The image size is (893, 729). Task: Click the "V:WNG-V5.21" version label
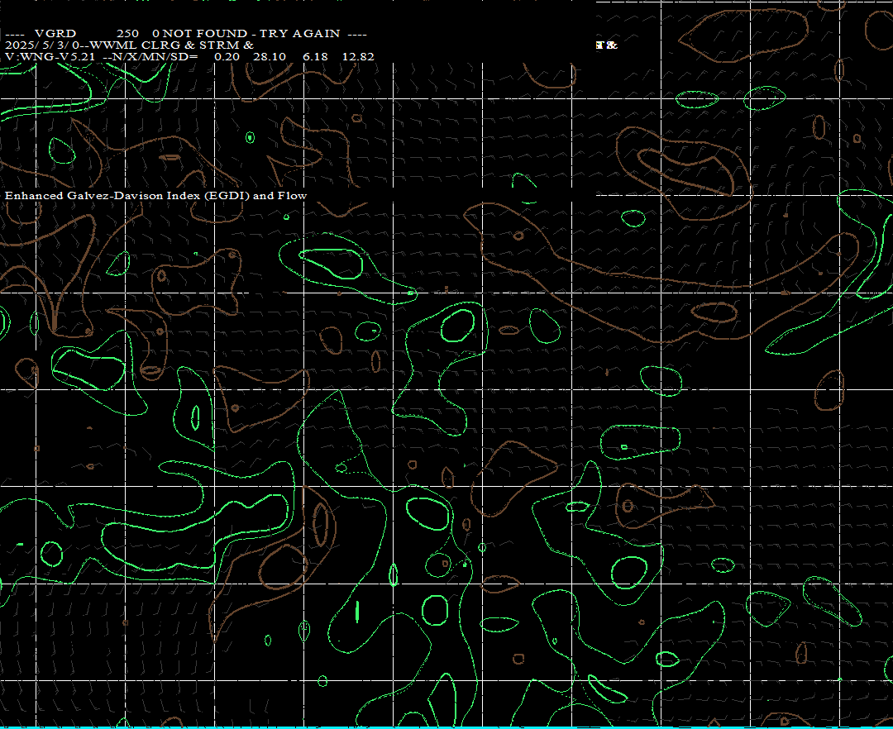coord(50,56)
